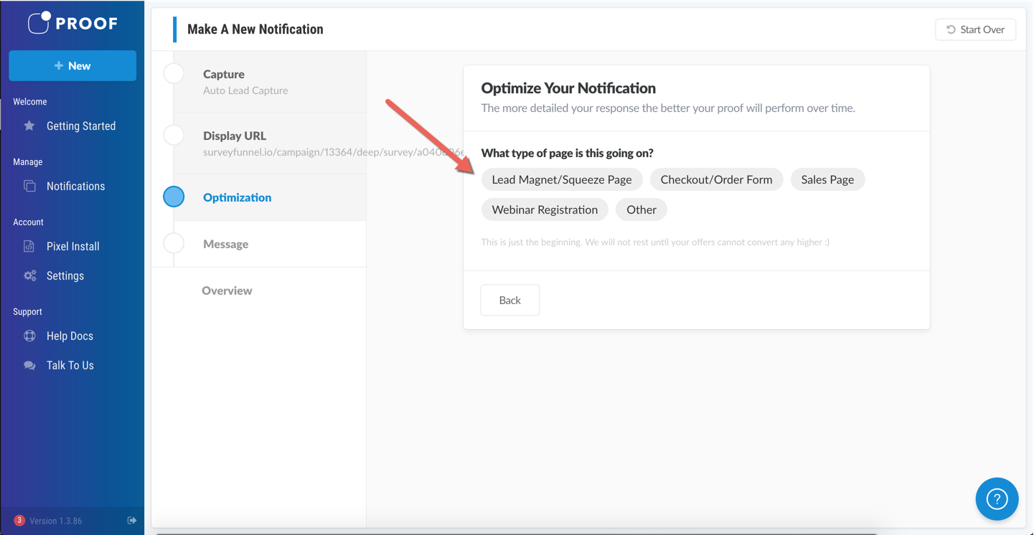The width and height of the screenshot is (1034, 535).
Task: Click the logout icon beside version number
Action: pos(132,521)
